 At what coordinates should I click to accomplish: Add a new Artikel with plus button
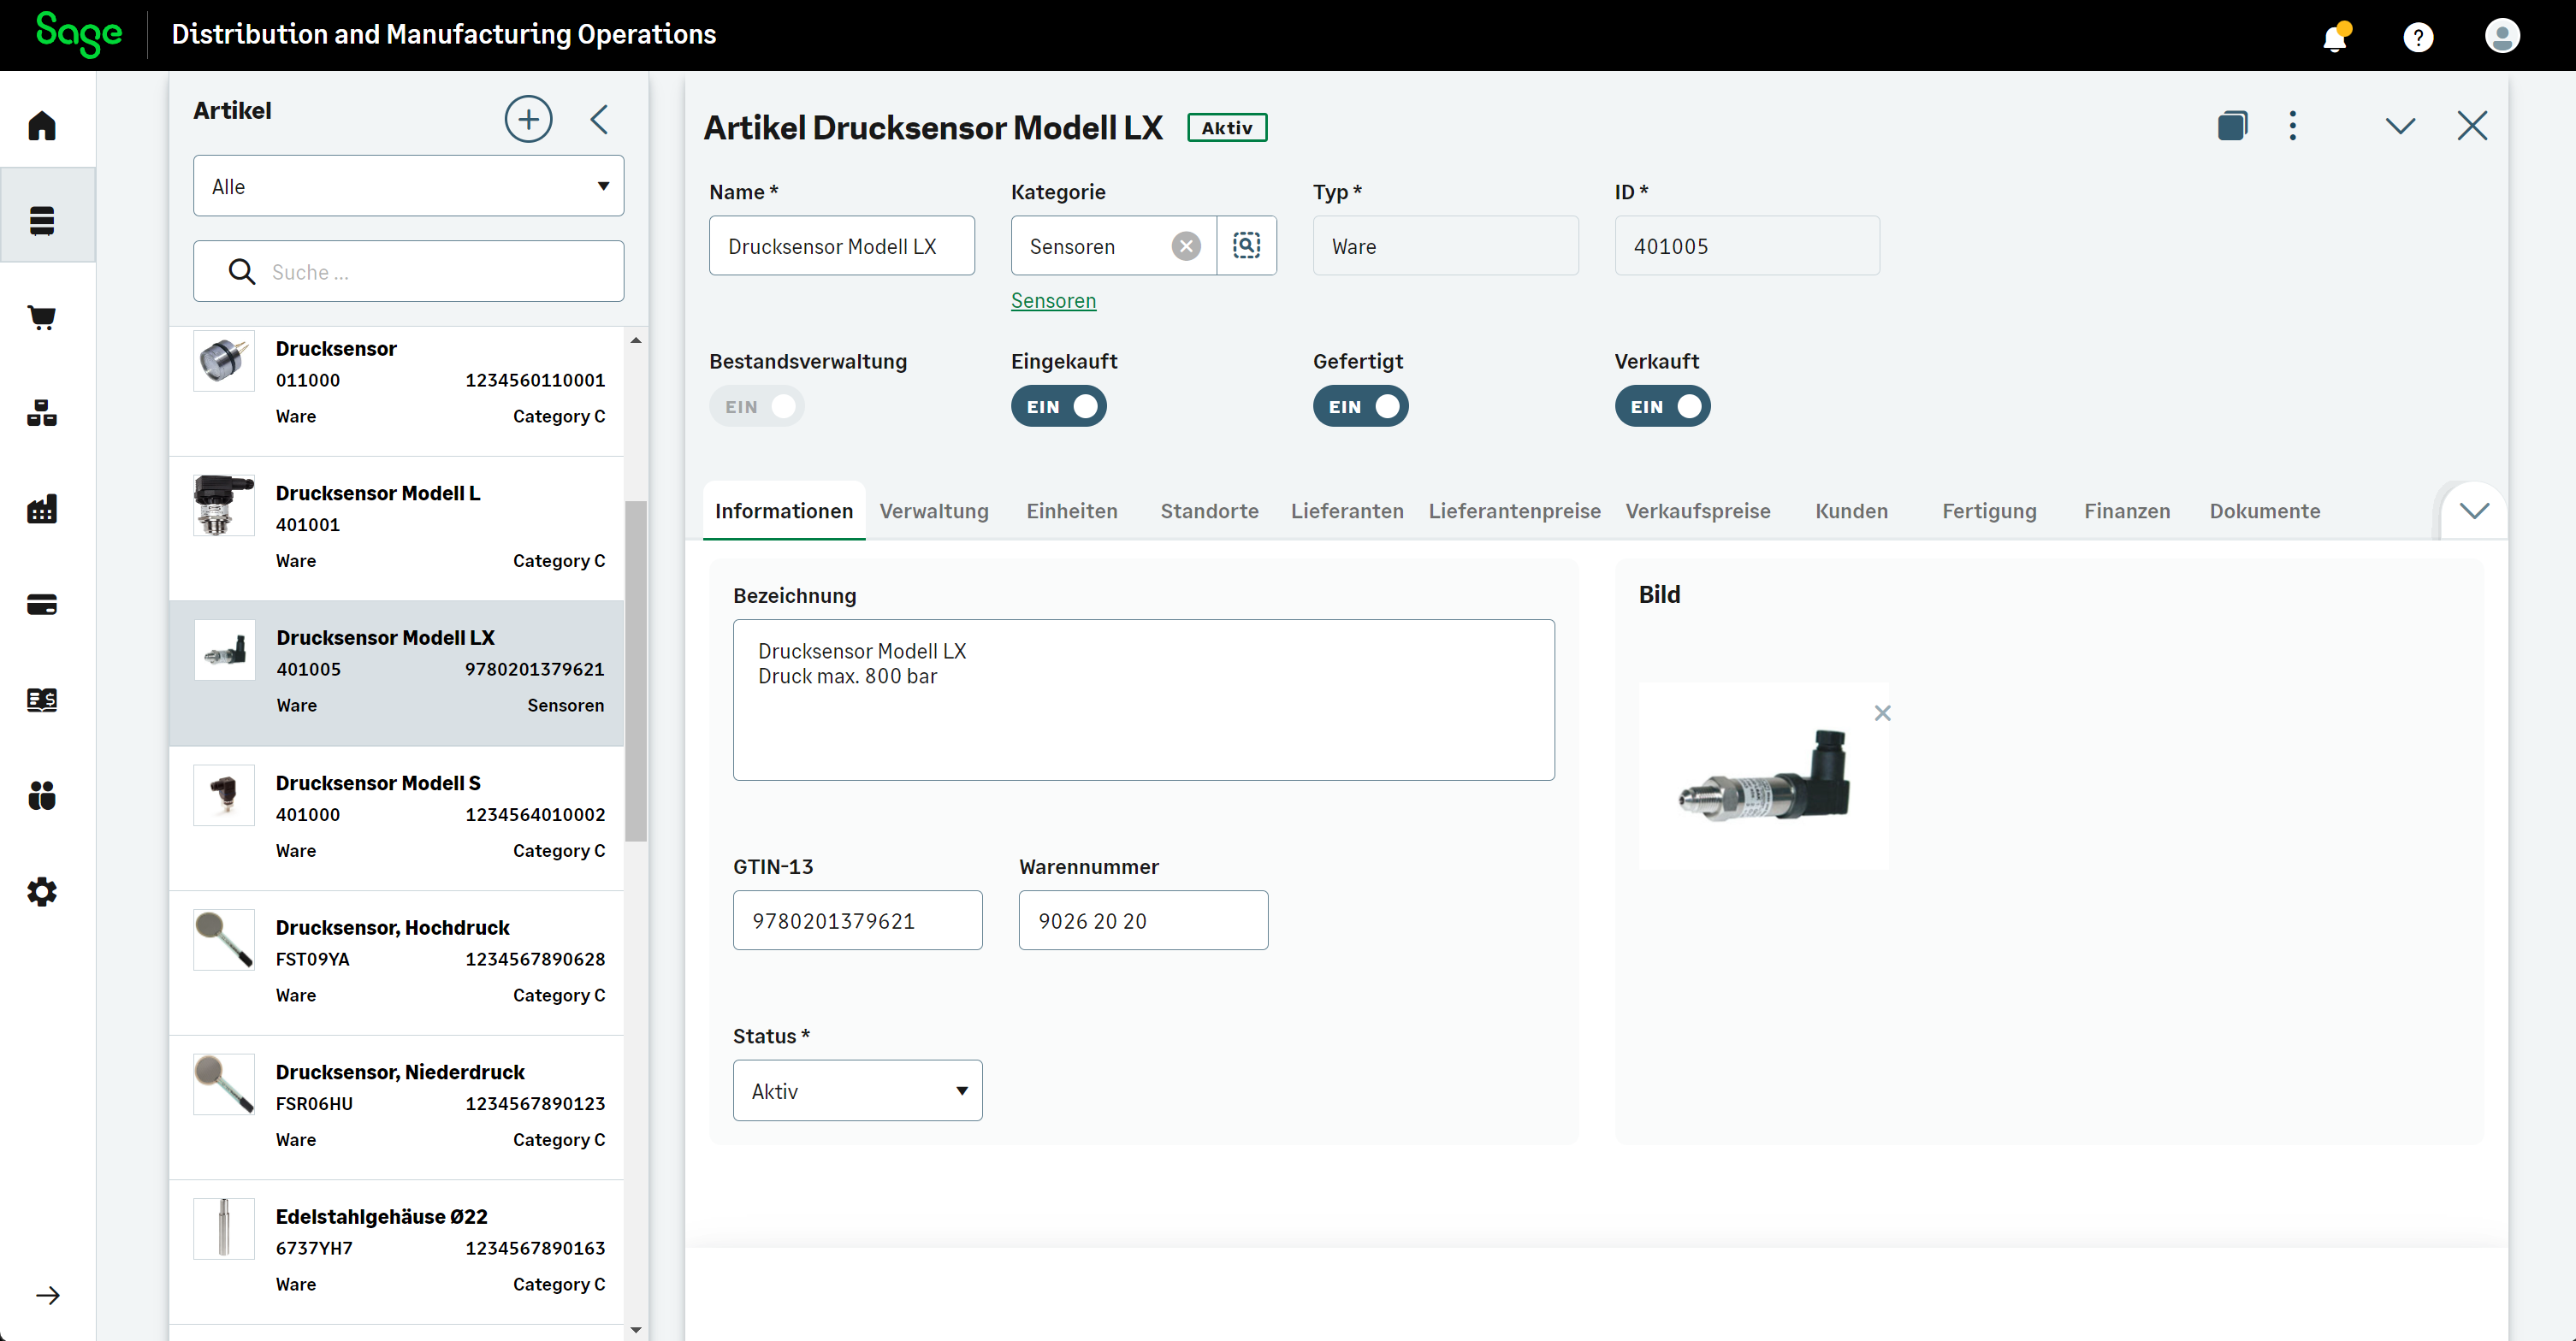pos(529,118)
